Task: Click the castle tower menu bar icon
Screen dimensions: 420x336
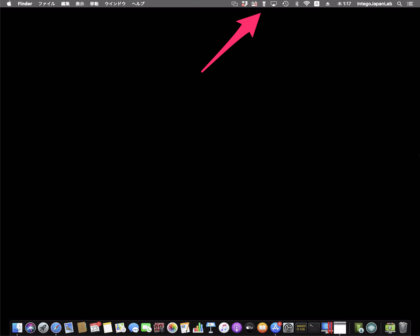Action: point(264,4)
